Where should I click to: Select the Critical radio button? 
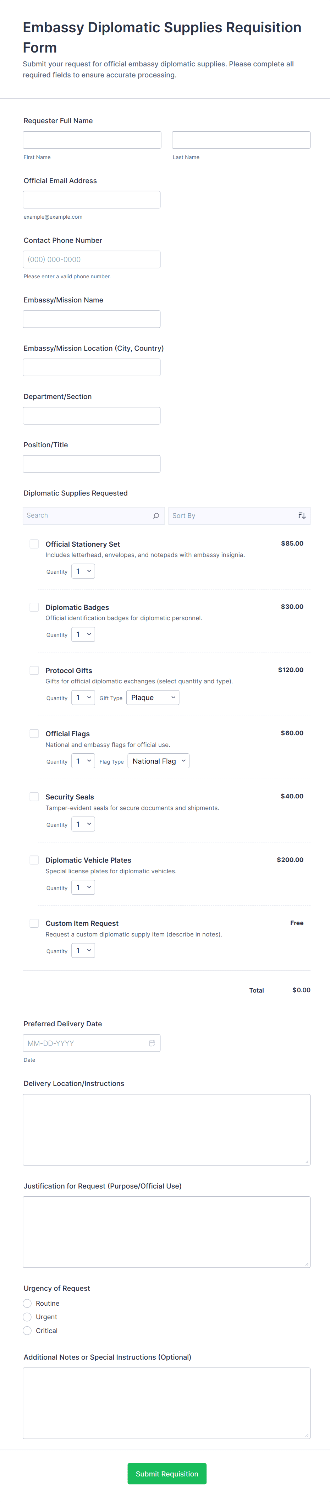coord(27,1331)
